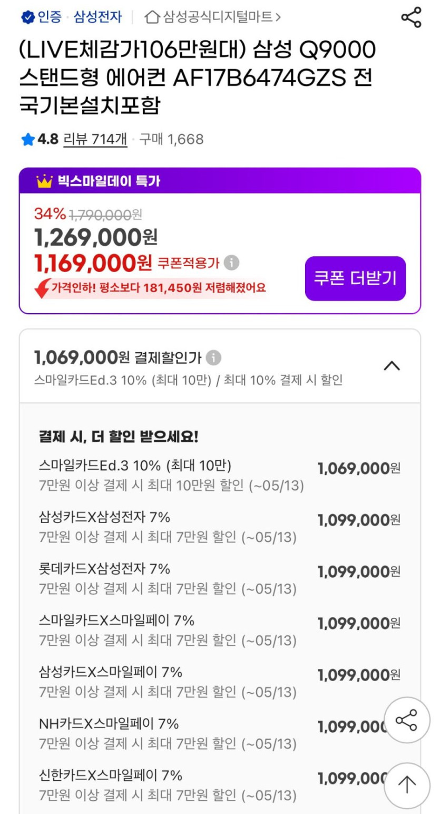Tap the home icon beside 삼성공식디지털마트
The height and width of the screenshot is (814, 440).
(x=152, y=17)
